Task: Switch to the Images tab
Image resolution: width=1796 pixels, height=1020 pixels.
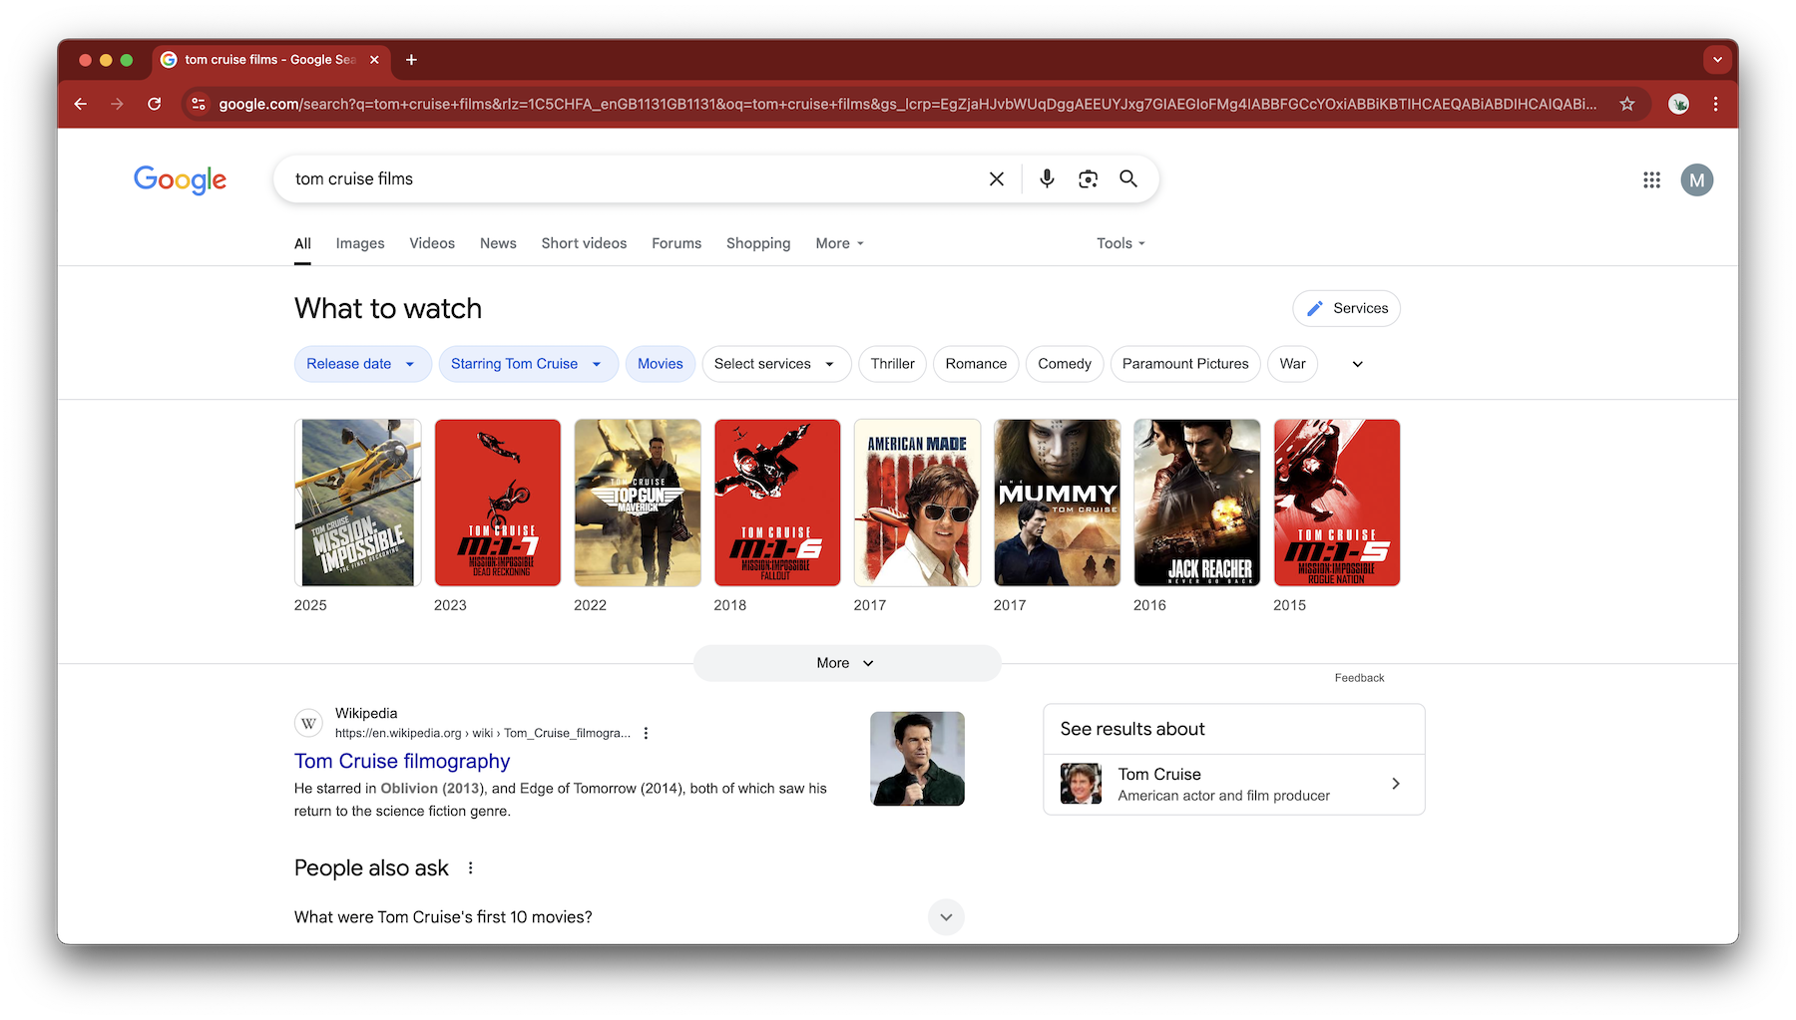Action: click(360, 243)
